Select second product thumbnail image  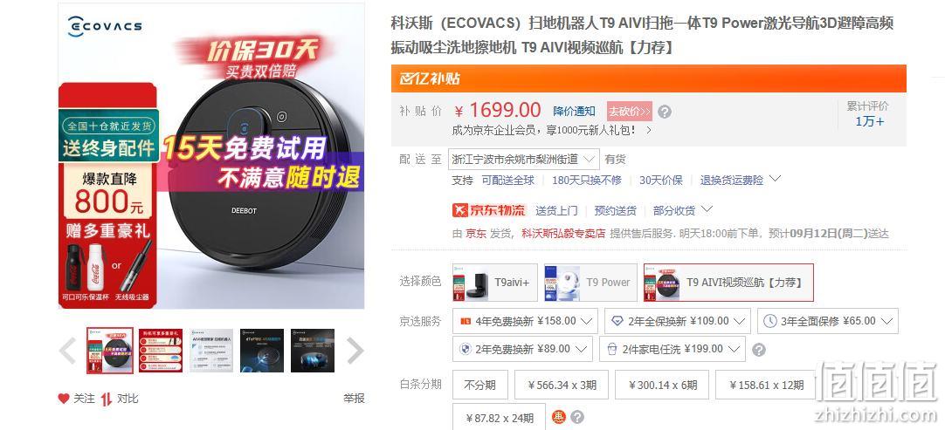[x=161, y=351]
